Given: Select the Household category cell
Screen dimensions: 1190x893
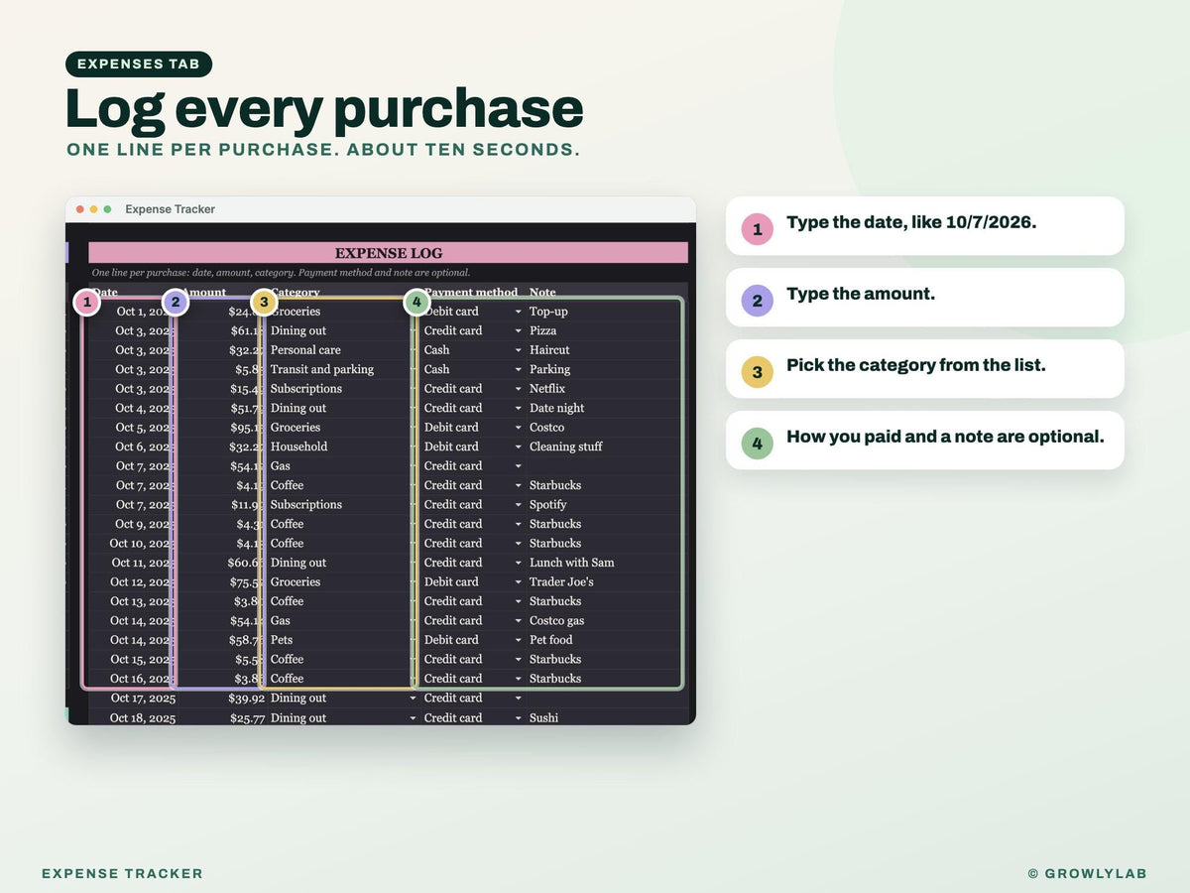Looking at the screenshot, I should click(x=342, y=446).
